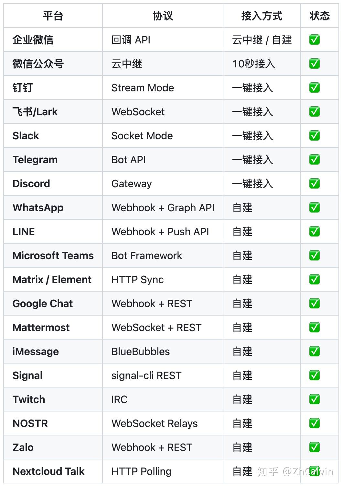Select the 微信公众号 platform cell
The image size is (342, 486).
tap(38, 64)
